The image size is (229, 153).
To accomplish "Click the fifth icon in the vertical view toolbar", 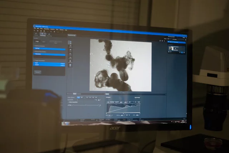I will (x=70, y=58).
